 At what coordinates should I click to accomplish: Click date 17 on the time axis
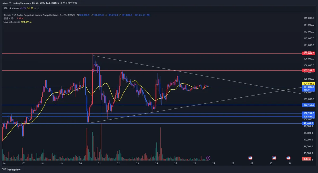pos(23,163)
